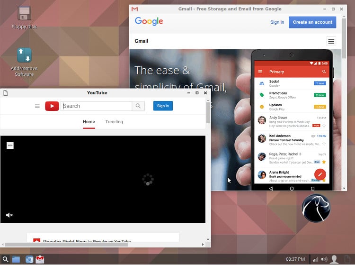The image size is (355, 265).
Task: Open the taskbar search magnifier
Action: click(5, 259)
